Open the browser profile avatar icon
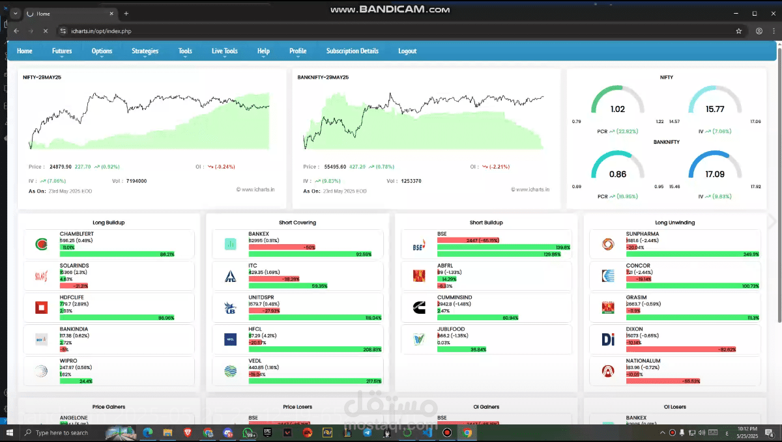782x442 pixels. tap(759, 31)
